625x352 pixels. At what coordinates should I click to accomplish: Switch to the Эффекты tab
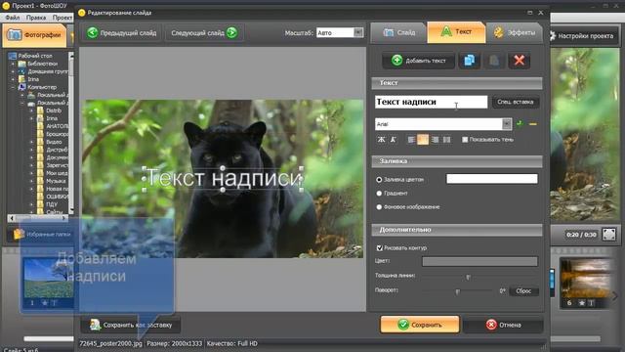tap(515, 32)
